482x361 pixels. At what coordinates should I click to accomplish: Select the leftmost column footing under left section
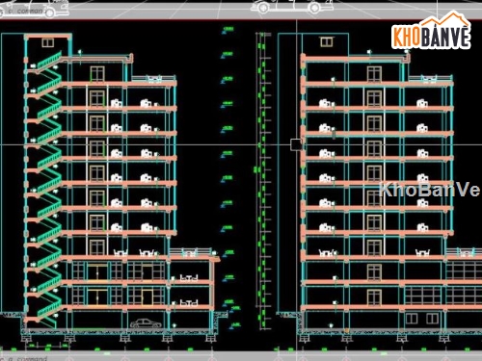[x=26, y=338]
